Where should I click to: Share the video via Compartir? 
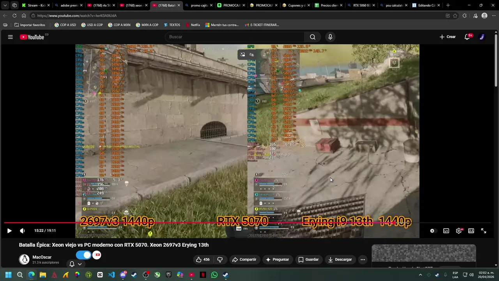(x=244, y=260)
